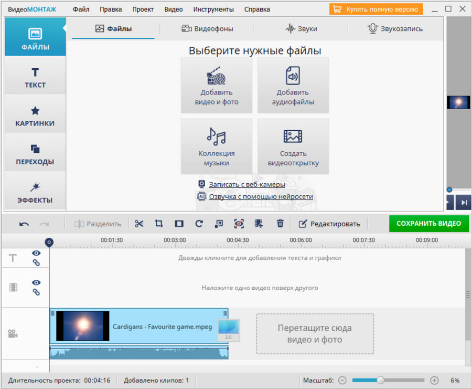Click the clip audio waveform
The height and width of the screenshot is (389, 472).
click(139, 352)
